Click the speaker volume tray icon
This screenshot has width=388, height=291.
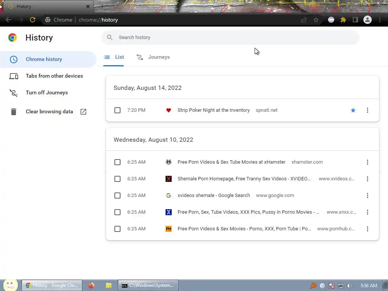click(x=349, y=286)
